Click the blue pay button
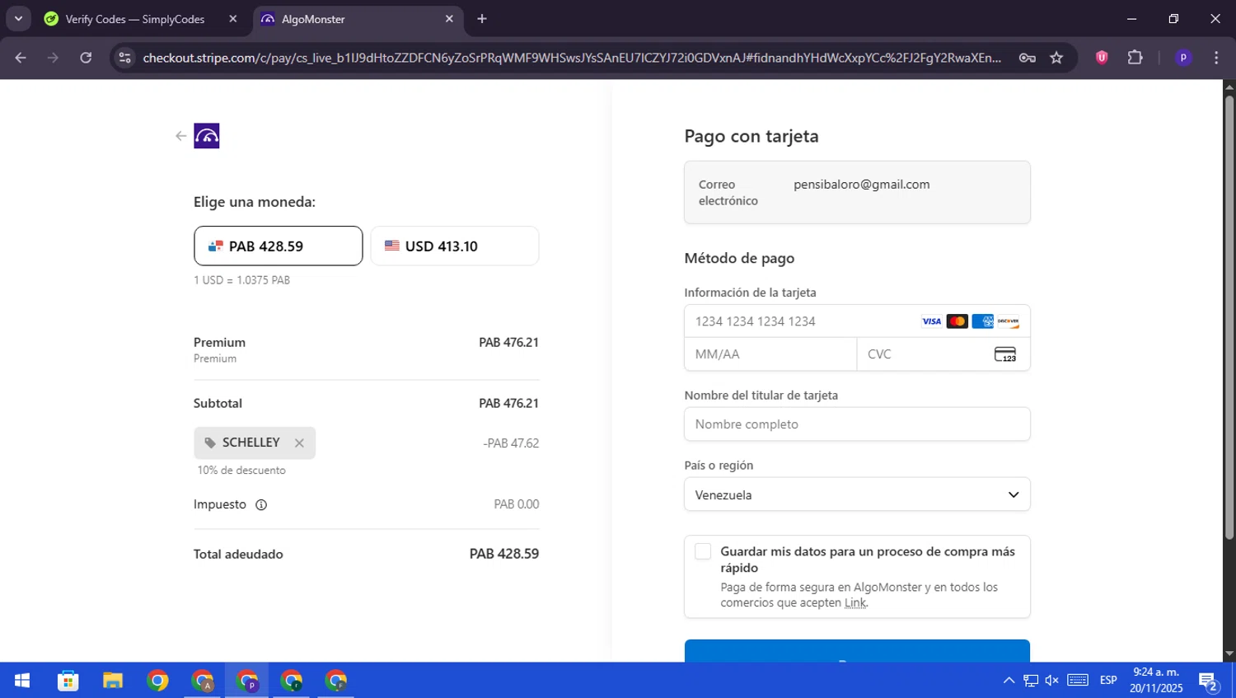 tap(857, 651)
